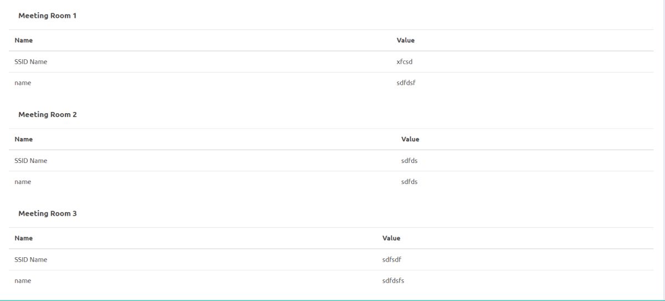Click Name column header in Meeting Room 3
665x301 pixels.
coord(23,238)
